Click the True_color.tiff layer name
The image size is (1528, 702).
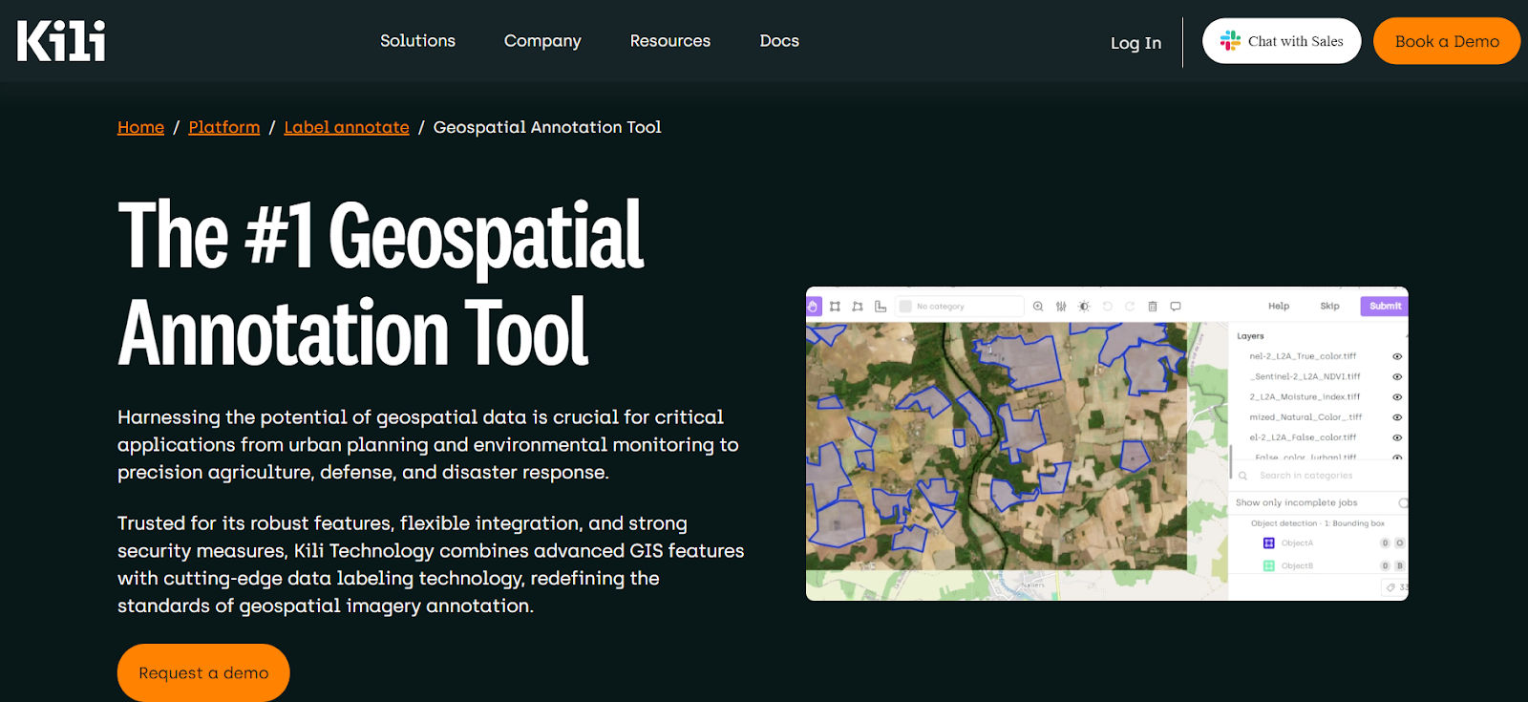[x=1303, y=356]
